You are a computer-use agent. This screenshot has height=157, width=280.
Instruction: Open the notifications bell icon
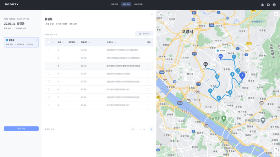click(x=263, y=5)
